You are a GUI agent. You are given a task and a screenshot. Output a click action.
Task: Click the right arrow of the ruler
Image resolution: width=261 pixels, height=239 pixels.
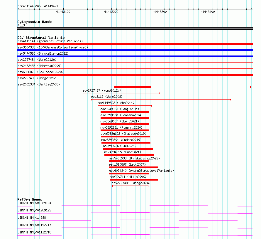(252, 9)
